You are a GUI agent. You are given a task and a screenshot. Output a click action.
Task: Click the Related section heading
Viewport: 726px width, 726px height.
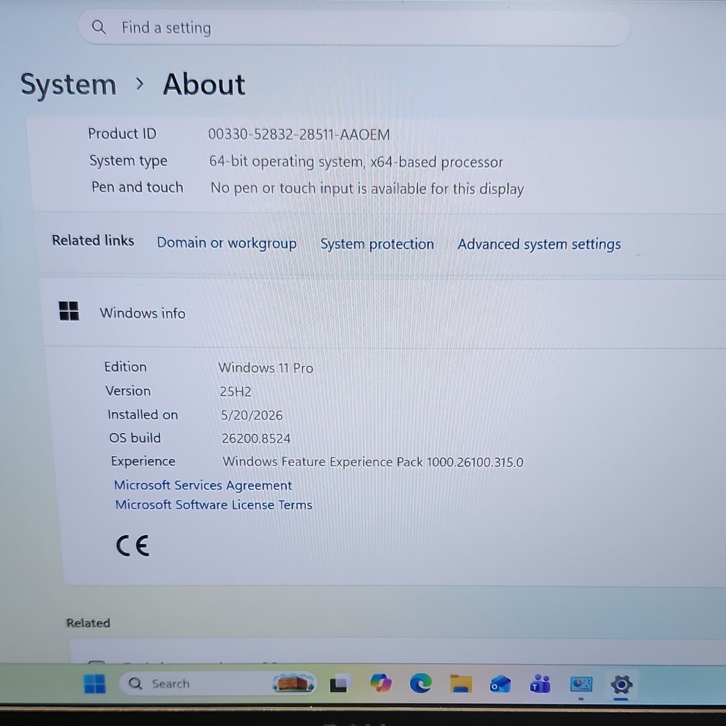click(x=88, y=623)
